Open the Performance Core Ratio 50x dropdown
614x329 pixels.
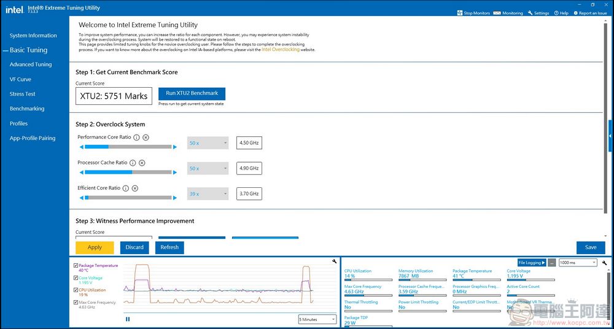click(x=208, y=143)
